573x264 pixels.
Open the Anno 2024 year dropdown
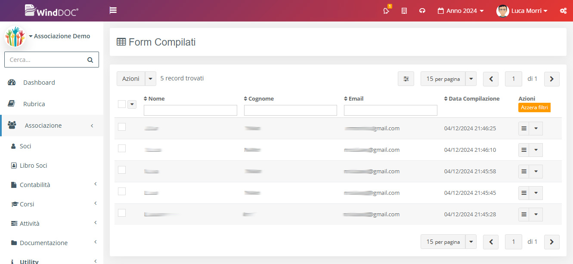(461, 11)
